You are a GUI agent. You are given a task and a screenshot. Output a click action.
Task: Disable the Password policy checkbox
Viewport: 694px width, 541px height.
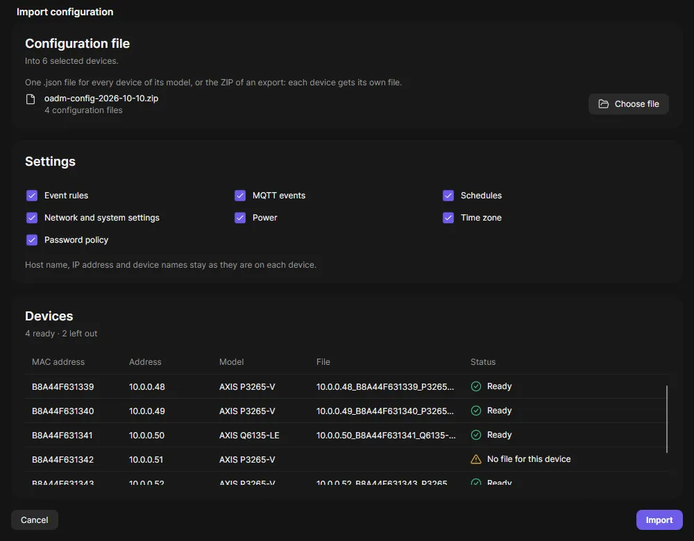tap(32, 240)
